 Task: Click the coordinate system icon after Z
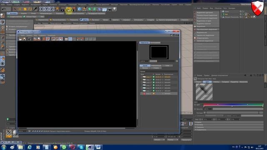57,9
